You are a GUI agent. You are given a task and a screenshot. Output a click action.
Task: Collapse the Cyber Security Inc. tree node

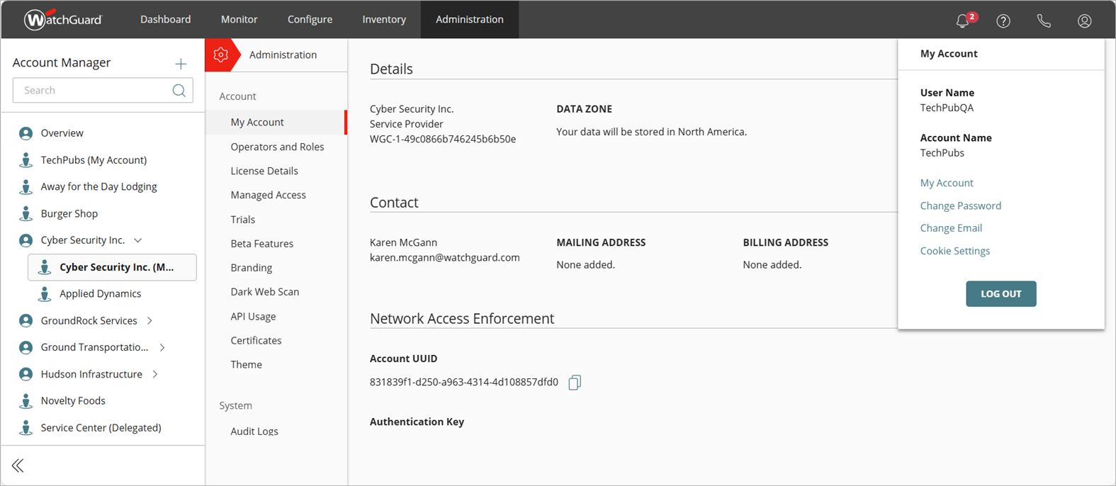click(x=138, y=240)
